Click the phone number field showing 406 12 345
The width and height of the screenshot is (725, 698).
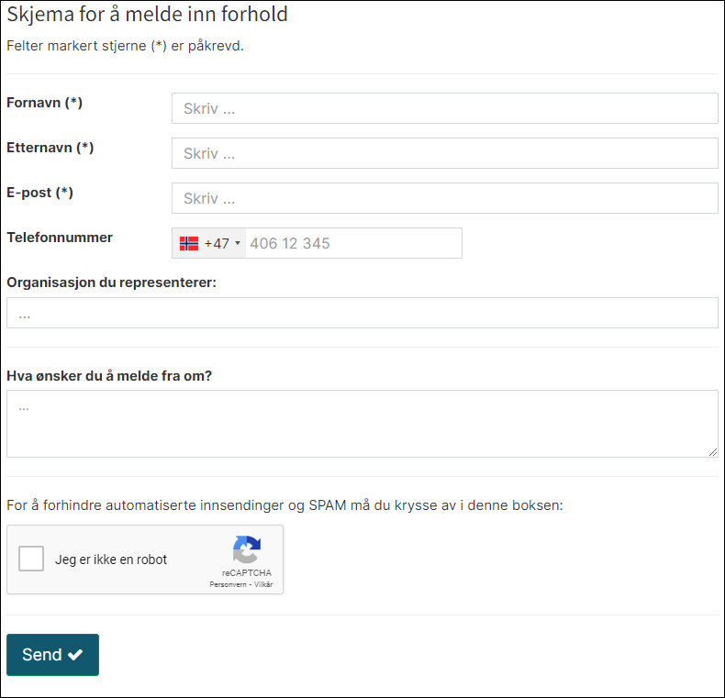point(353,243)
